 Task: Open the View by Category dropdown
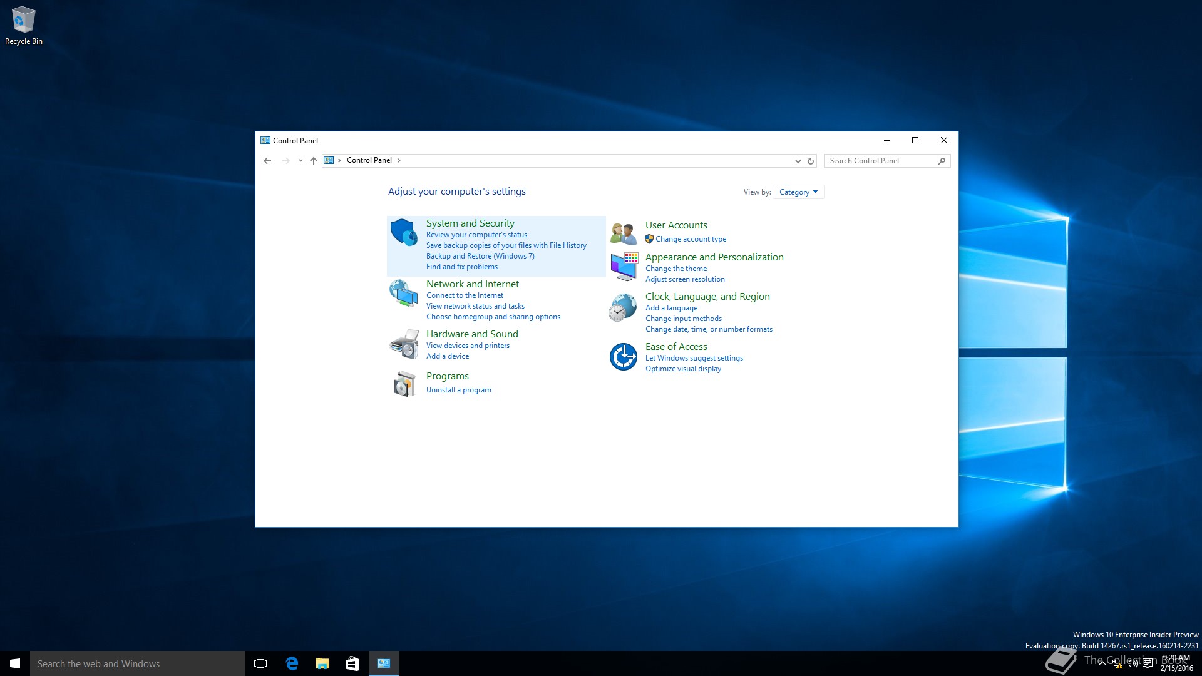[798, 192]
